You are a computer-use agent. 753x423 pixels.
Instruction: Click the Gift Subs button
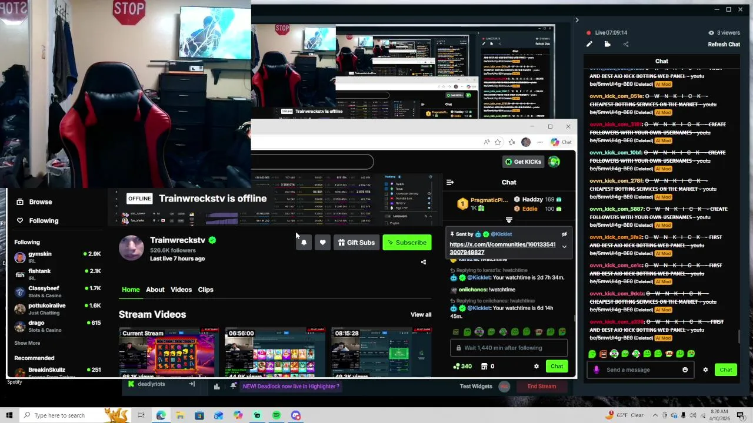click(x=356, y=243)
